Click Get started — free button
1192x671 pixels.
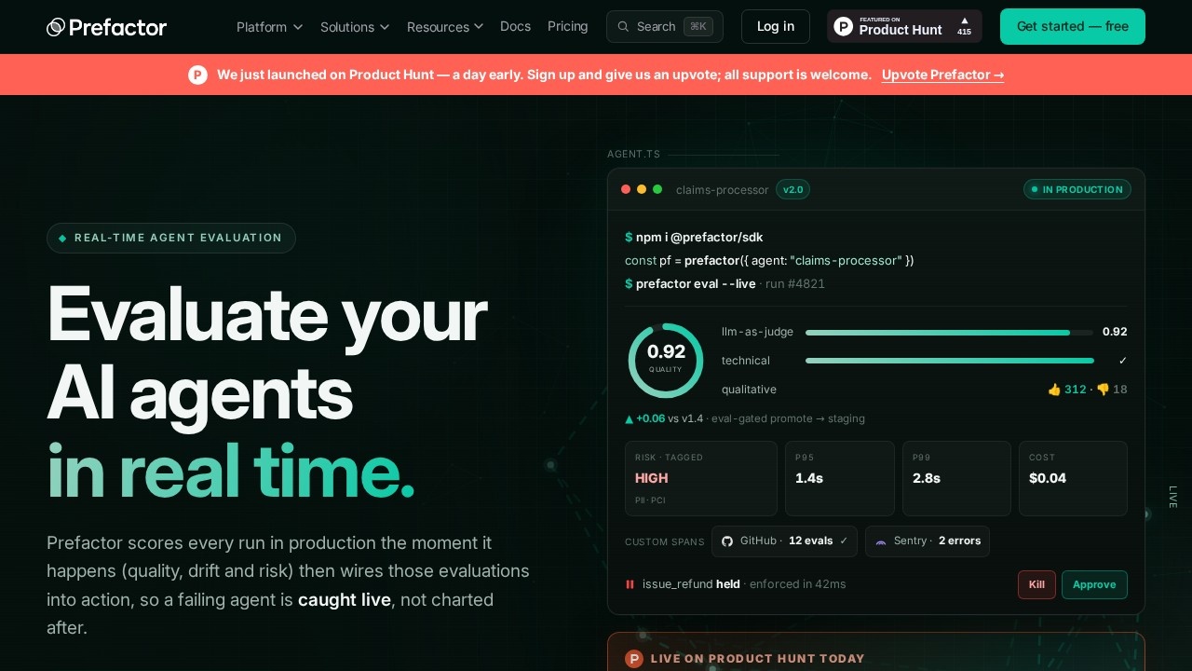coord(1073,26)
